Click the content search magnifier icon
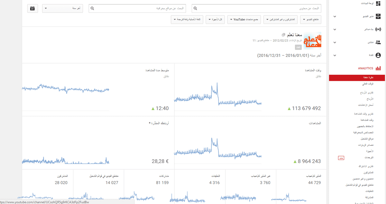 pyautogui.click(x=195, y=8)
